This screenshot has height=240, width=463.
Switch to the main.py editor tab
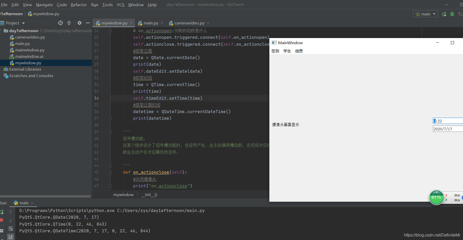[151, 23]
